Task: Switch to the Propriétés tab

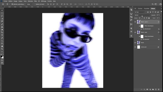Action: click(x=147, y=8)
